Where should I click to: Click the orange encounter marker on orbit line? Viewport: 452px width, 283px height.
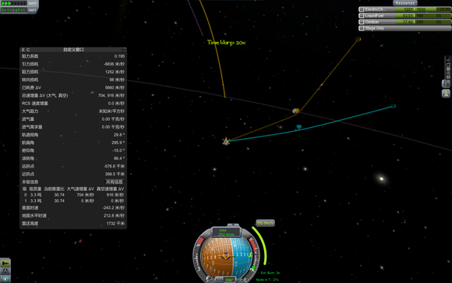[296, 111]
